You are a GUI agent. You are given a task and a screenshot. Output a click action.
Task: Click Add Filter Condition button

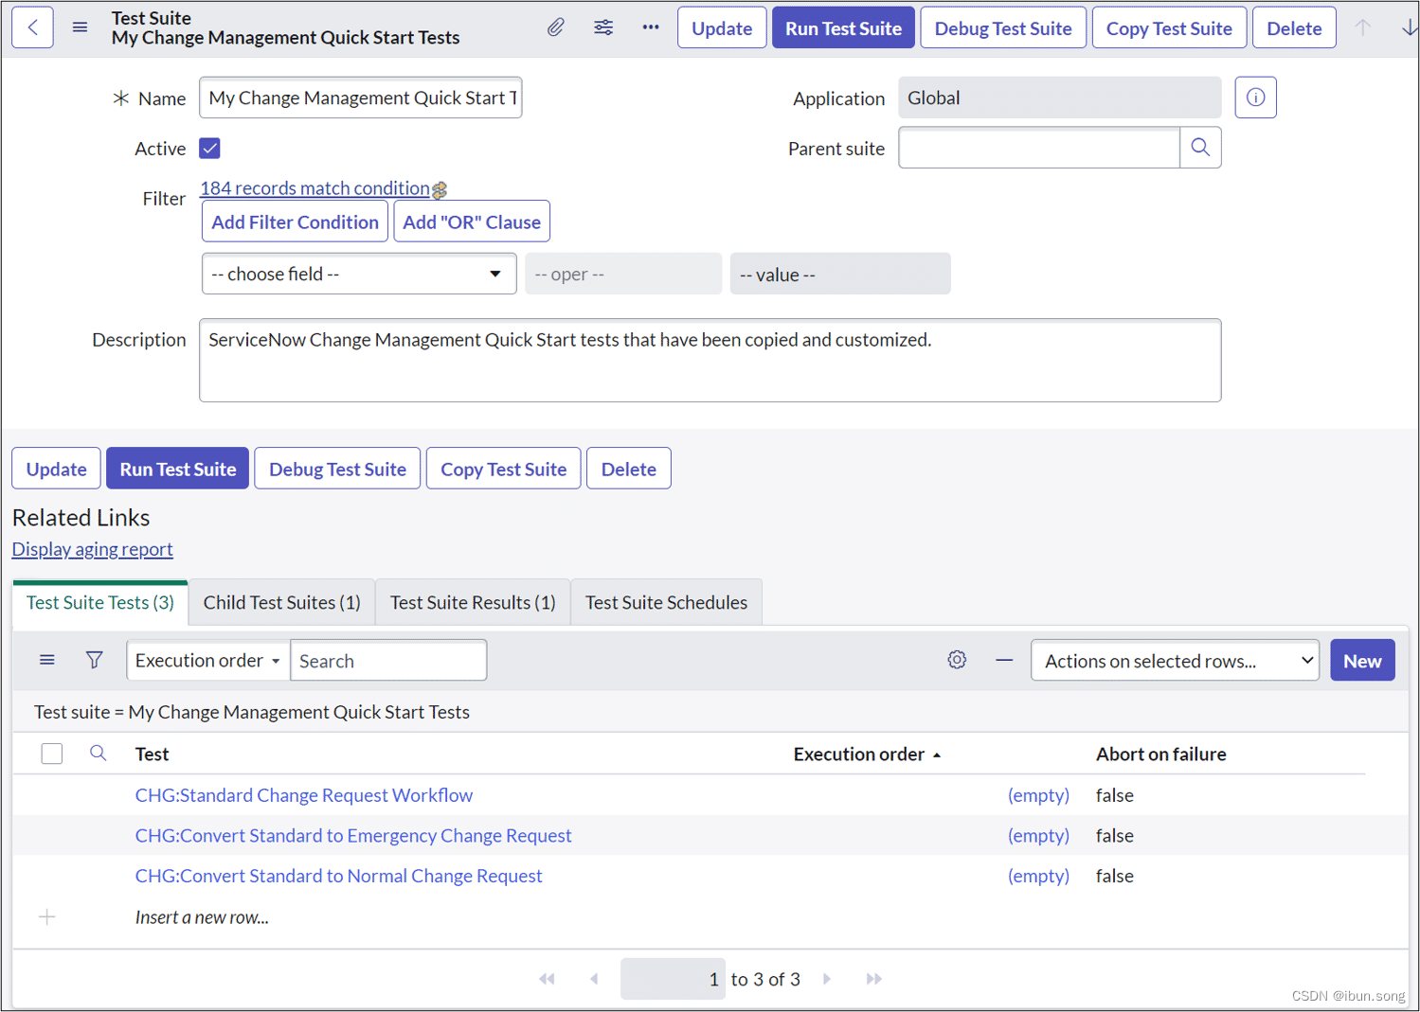pyautogui.click(x=295, y=222)
